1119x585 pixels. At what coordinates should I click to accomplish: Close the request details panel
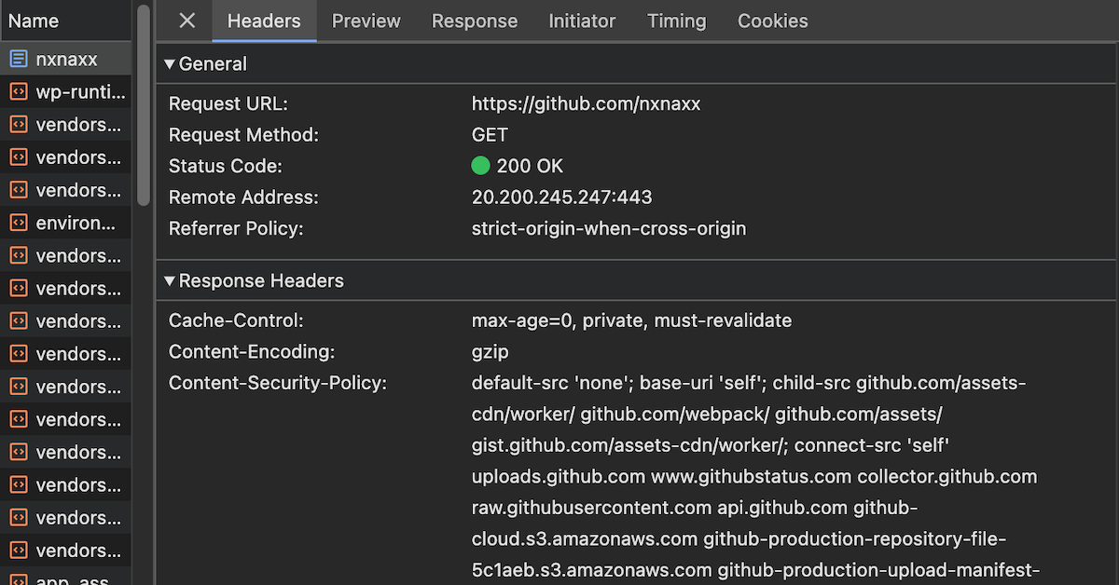(x=186, y=20)
